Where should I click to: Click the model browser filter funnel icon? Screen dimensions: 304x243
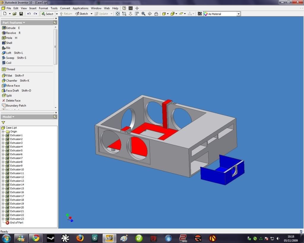3,123
